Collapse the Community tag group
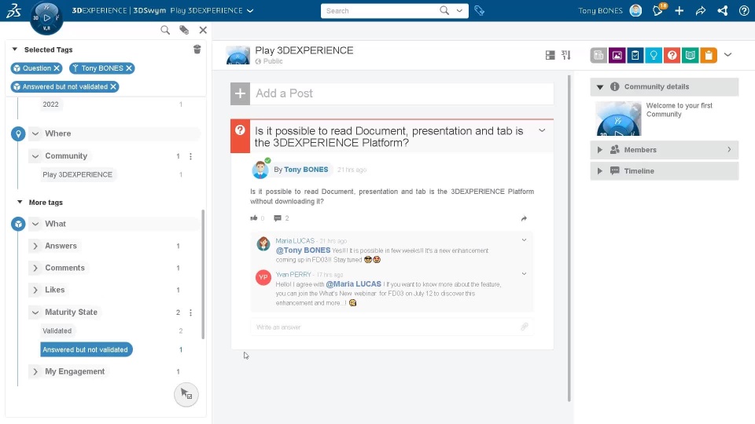Screen dimensions: 755x424 pyautogui.click(x=35, y=156)
